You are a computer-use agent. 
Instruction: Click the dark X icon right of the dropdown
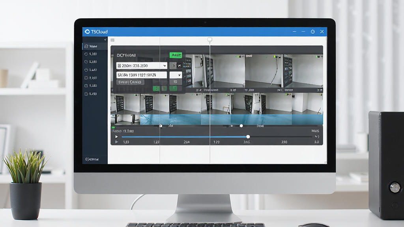pyautogui.click(x=180, y=66)
